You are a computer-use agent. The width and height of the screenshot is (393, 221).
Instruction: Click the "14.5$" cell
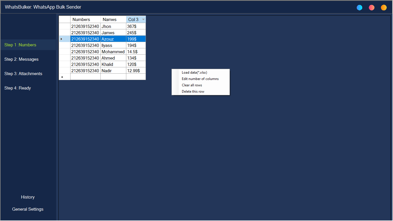(136, 52)
